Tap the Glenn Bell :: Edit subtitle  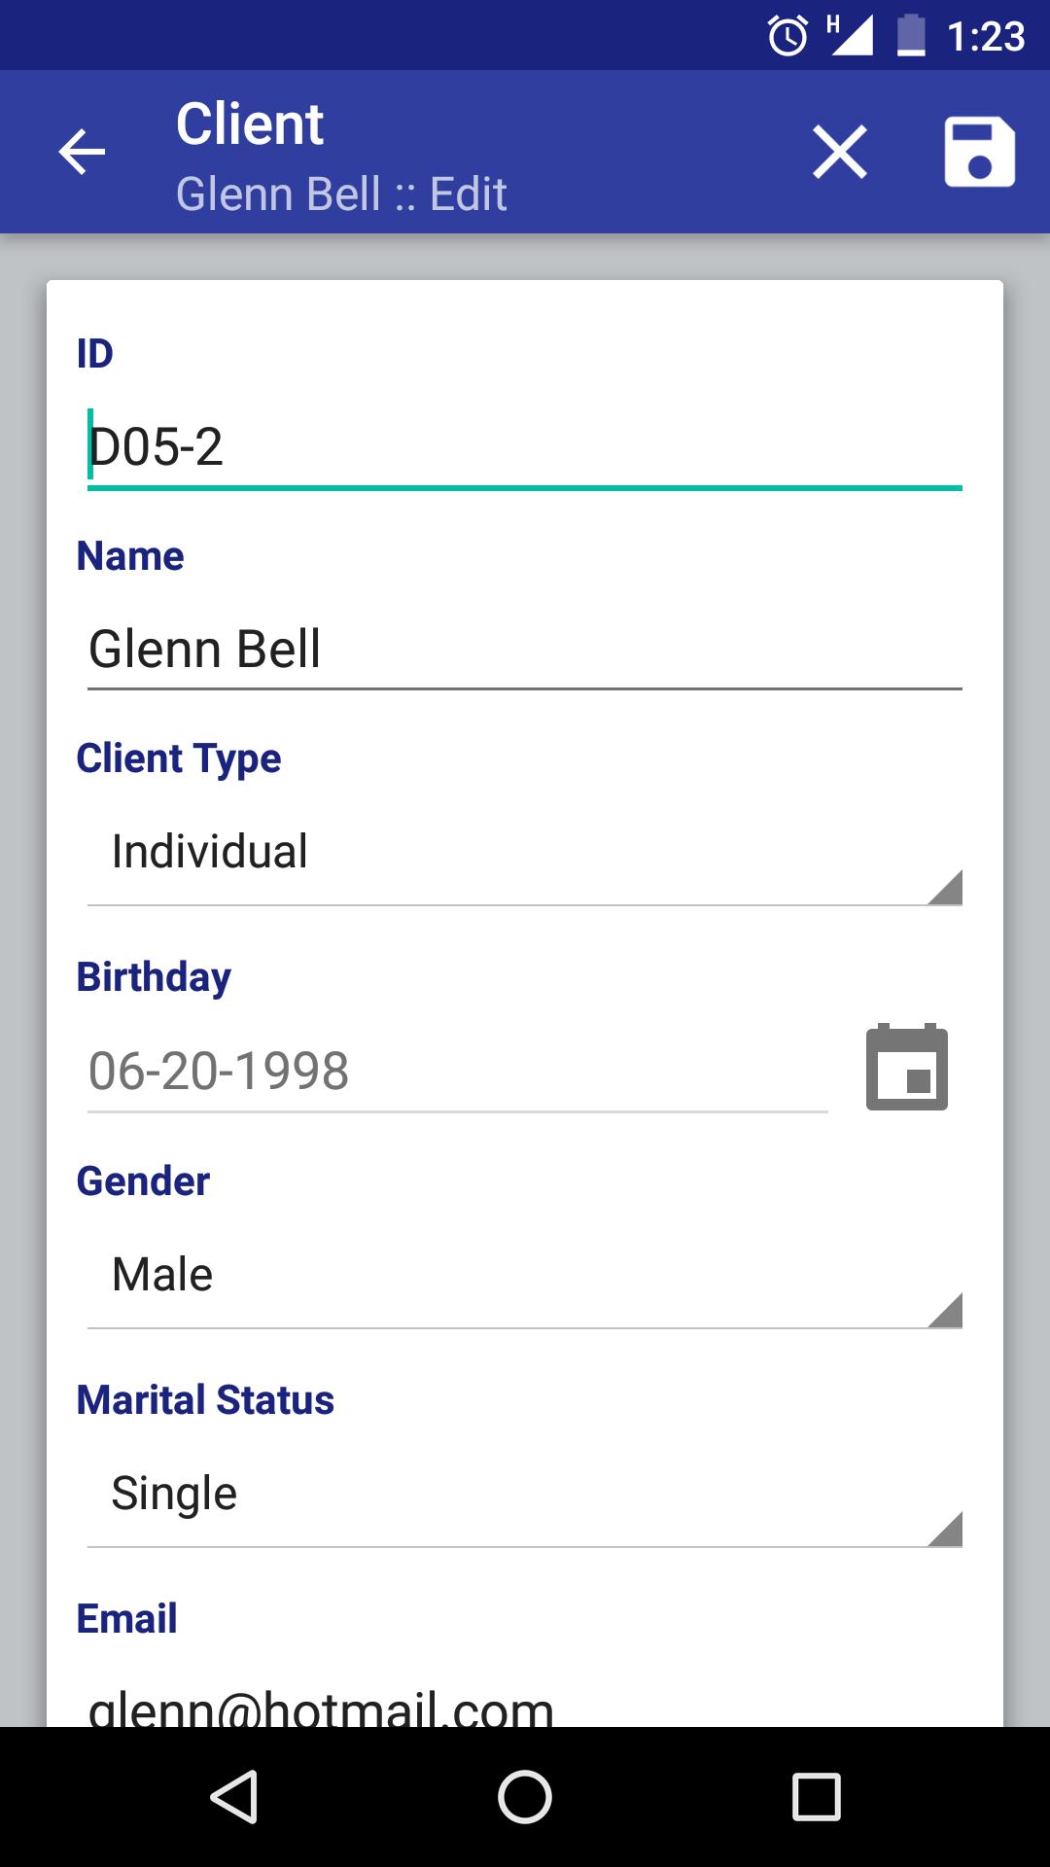coord(341,194)
